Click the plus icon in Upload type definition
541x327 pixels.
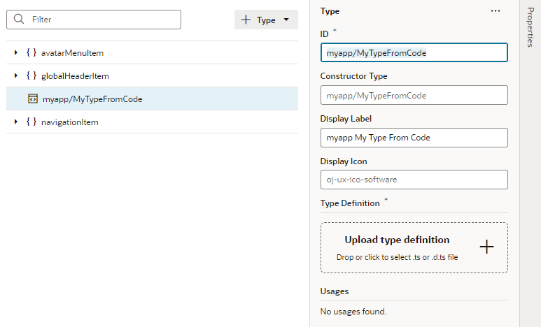(486, 247)
